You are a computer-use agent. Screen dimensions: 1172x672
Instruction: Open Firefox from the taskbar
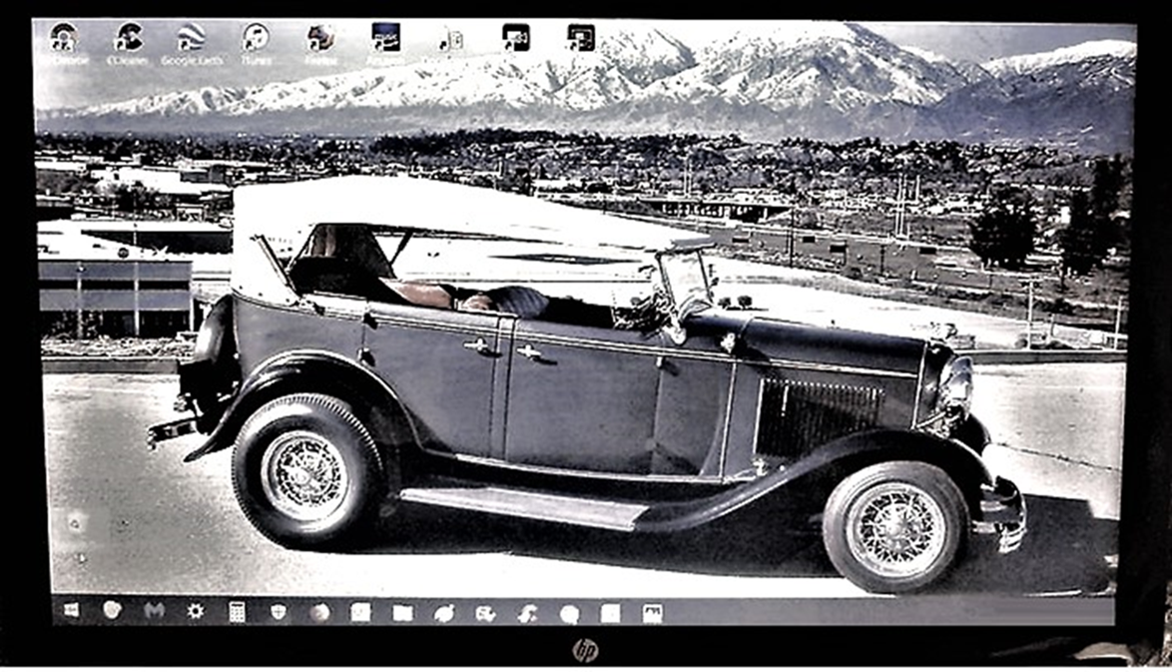pos(319,612)
